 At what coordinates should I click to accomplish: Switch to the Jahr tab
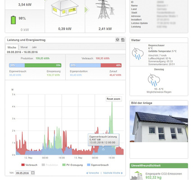34,47
